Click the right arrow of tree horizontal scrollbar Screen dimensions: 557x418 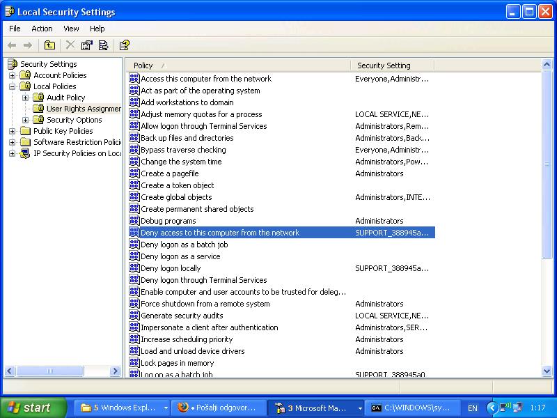click(116, 372)
